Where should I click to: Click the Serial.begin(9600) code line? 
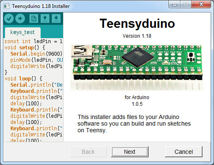tap(36, 54)
